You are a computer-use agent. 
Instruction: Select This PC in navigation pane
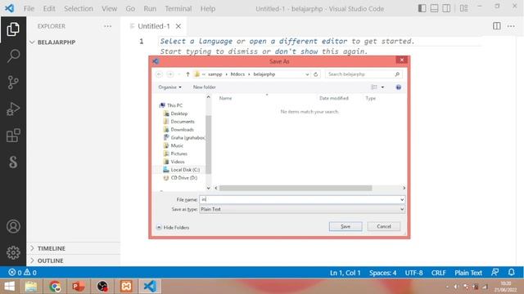click(x=171, y=105)
